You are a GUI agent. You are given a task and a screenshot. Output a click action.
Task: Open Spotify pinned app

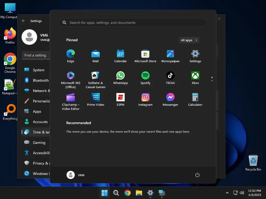pyautogui.click(x=145, y=78)
